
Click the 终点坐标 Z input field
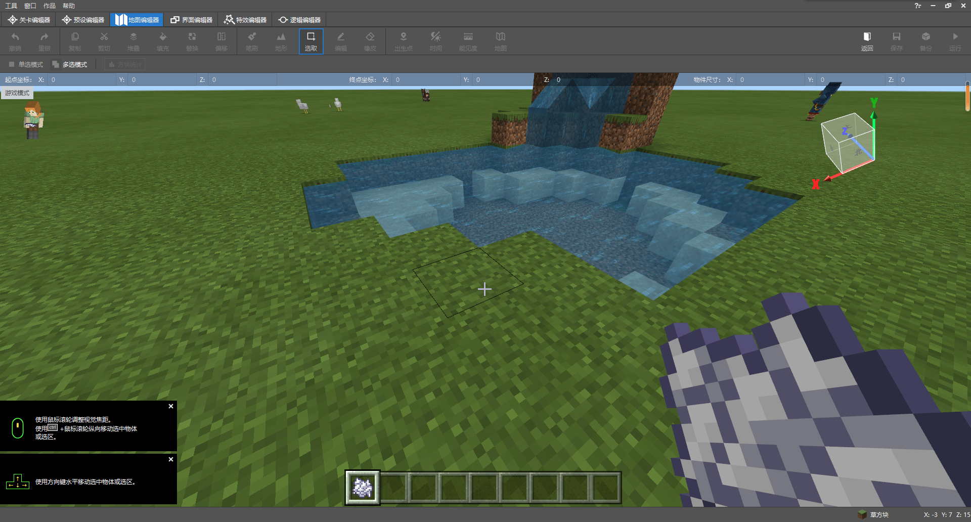tap(588, 79)
